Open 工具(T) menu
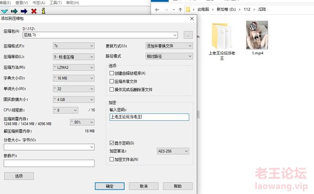Image resolution: width=314 pixels, height=194 pixels. pyautogui.click(x=56, y=3)
